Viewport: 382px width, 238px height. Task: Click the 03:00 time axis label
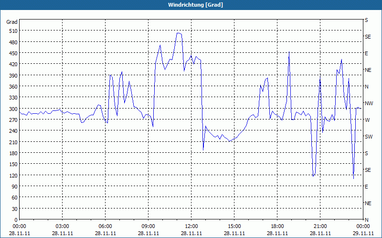(63, 227)
